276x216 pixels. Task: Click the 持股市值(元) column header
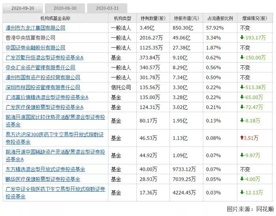tap(186, 18)
